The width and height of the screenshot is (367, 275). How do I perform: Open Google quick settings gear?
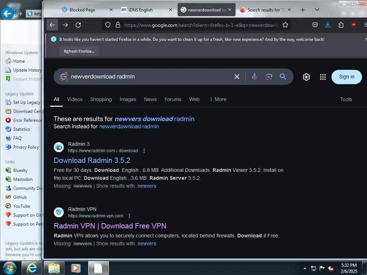[x=306, y=77]
